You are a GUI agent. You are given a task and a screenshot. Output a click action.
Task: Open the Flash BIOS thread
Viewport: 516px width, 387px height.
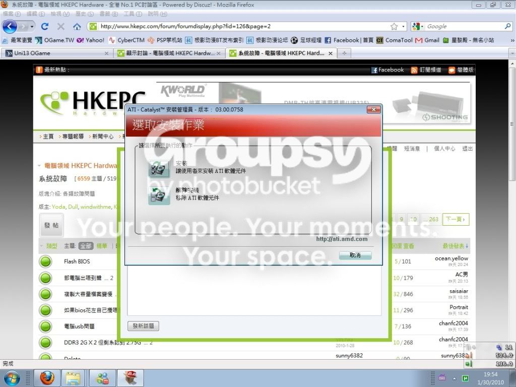77,262
